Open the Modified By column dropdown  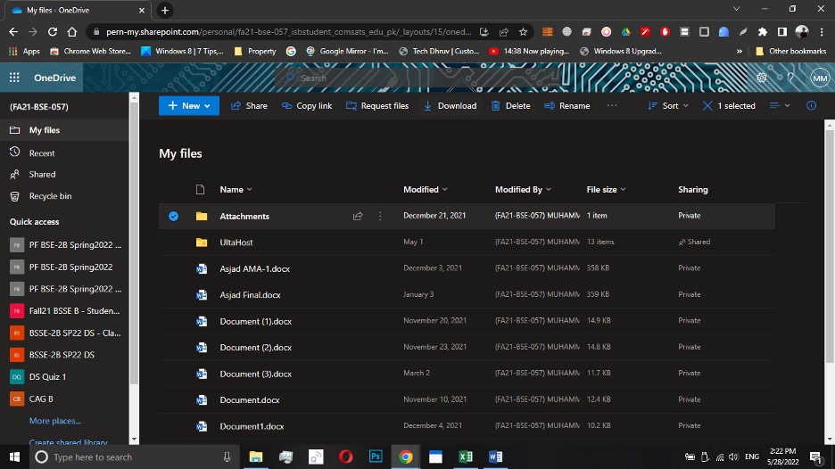click(523, 190)
